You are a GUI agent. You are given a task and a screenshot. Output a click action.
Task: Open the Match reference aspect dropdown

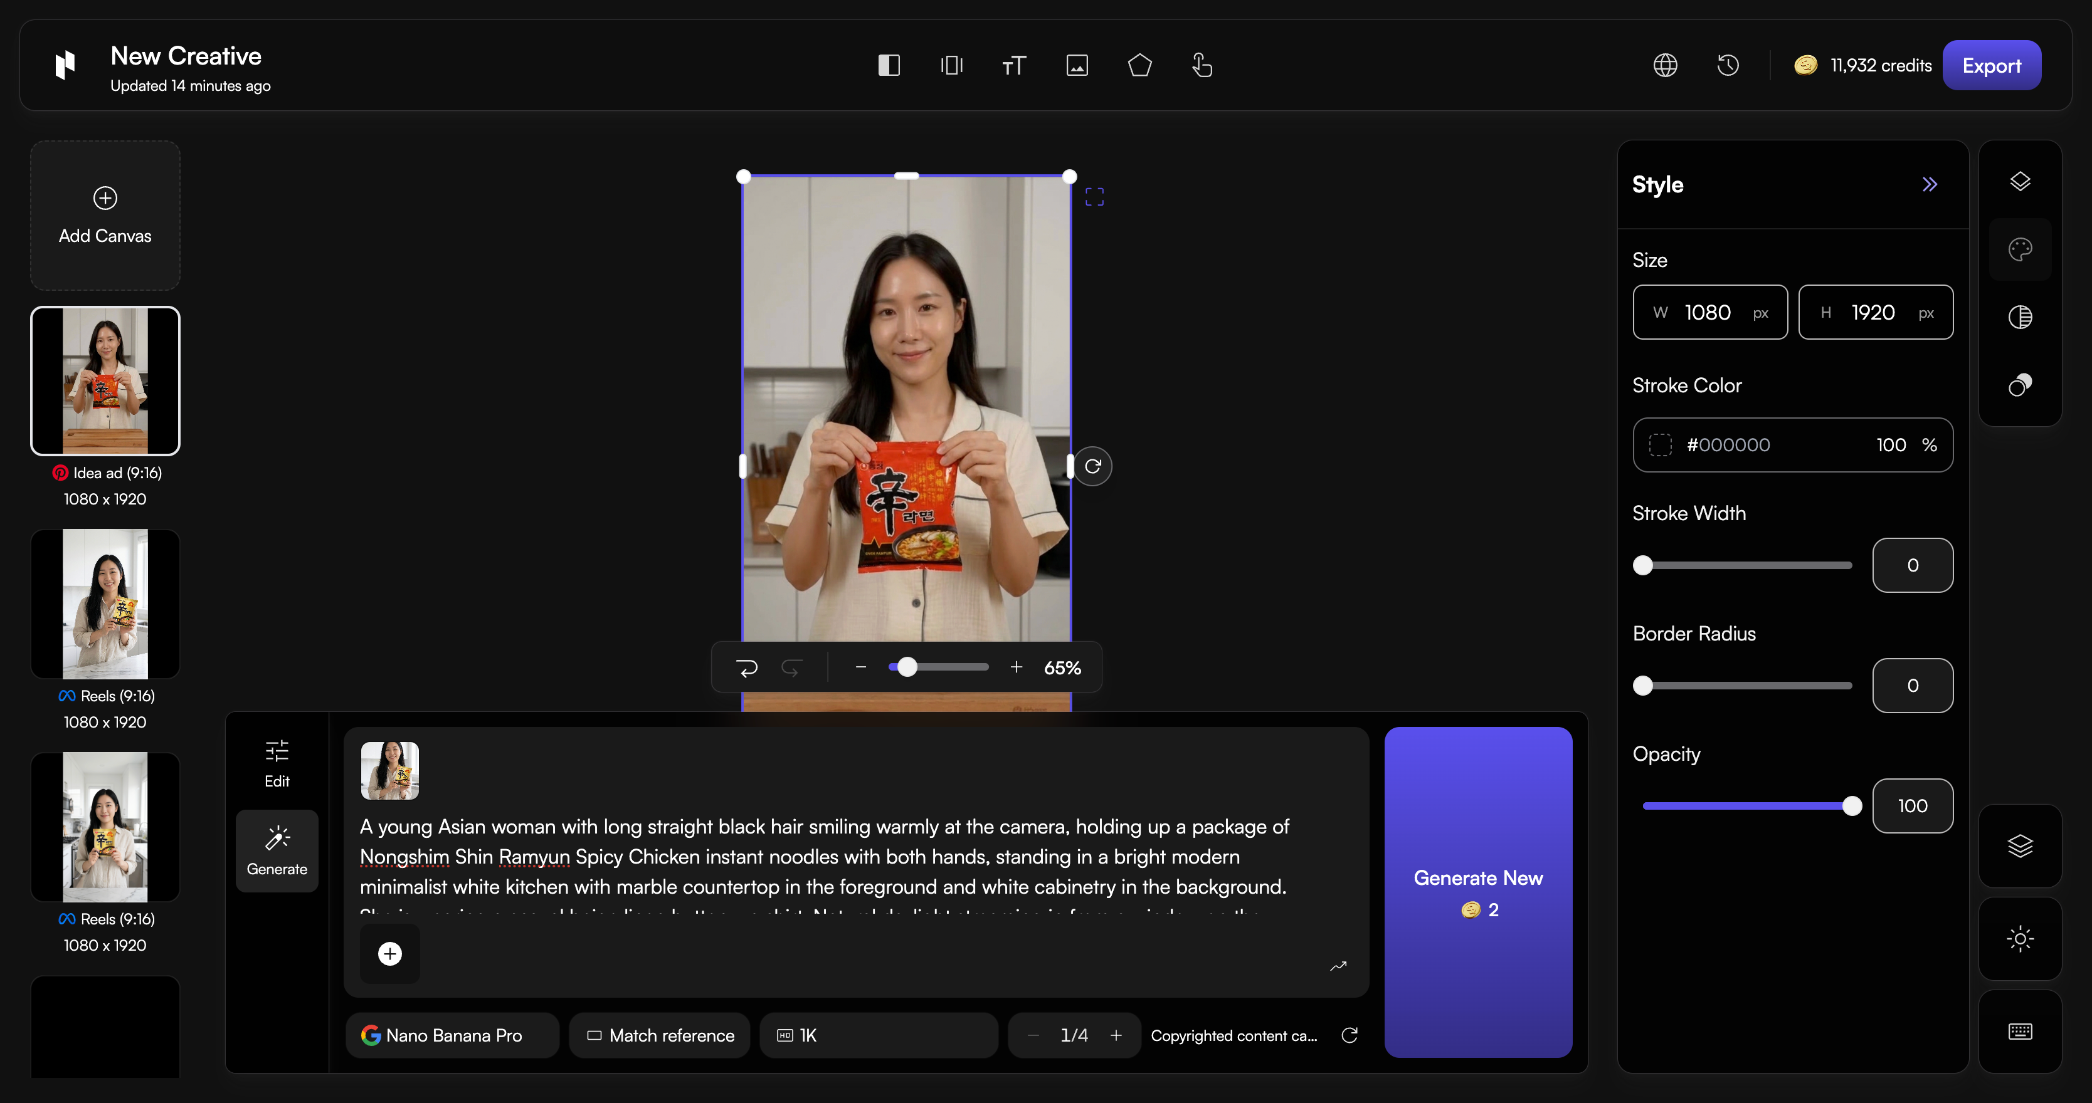pyautogui.click(x=660, y=1035)
